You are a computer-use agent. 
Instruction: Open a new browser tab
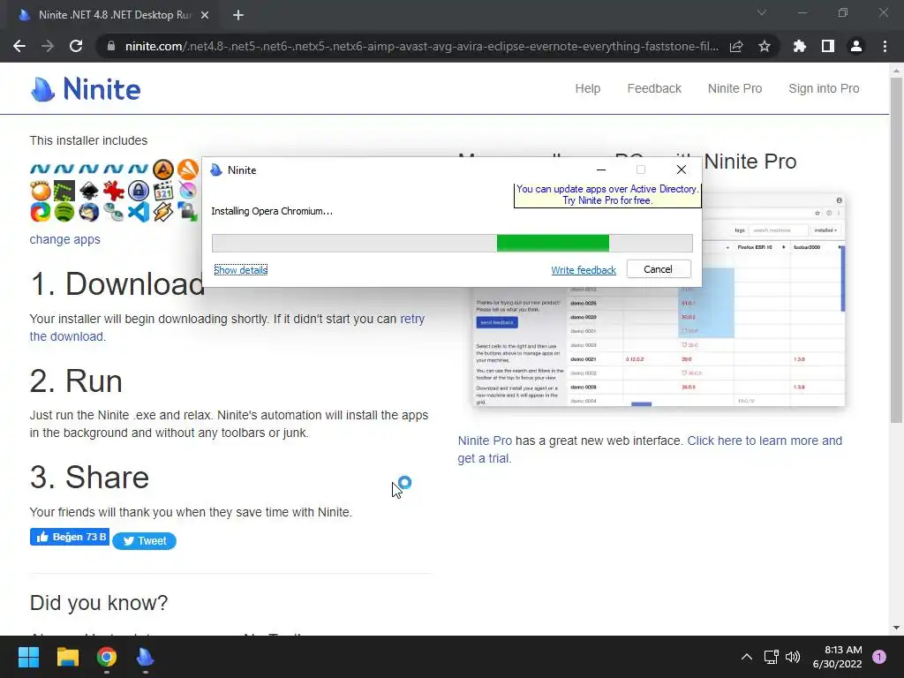pos(238,15)
